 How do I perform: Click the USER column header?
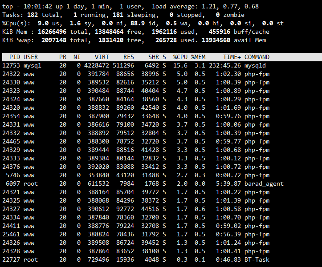31,57
